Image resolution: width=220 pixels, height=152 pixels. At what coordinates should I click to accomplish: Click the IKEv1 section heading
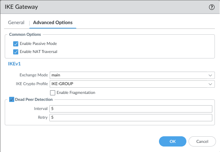click(x=15, y=64)
